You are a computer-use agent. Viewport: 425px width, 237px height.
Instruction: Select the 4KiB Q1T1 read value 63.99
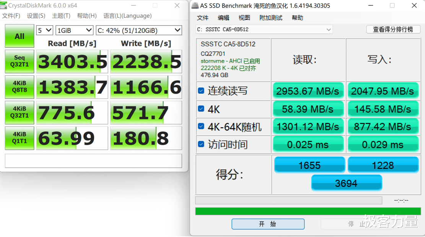click(x=72, y=138)
